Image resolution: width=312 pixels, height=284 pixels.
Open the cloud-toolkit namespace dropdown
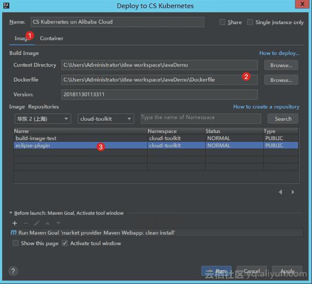pos(106,119)
